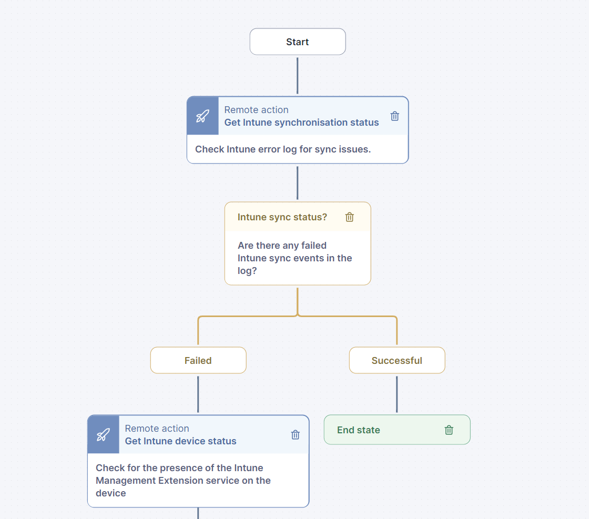Click the Remote action label above device status
Image resolution: width=589 pixels, height=519 pixels.
157,429
